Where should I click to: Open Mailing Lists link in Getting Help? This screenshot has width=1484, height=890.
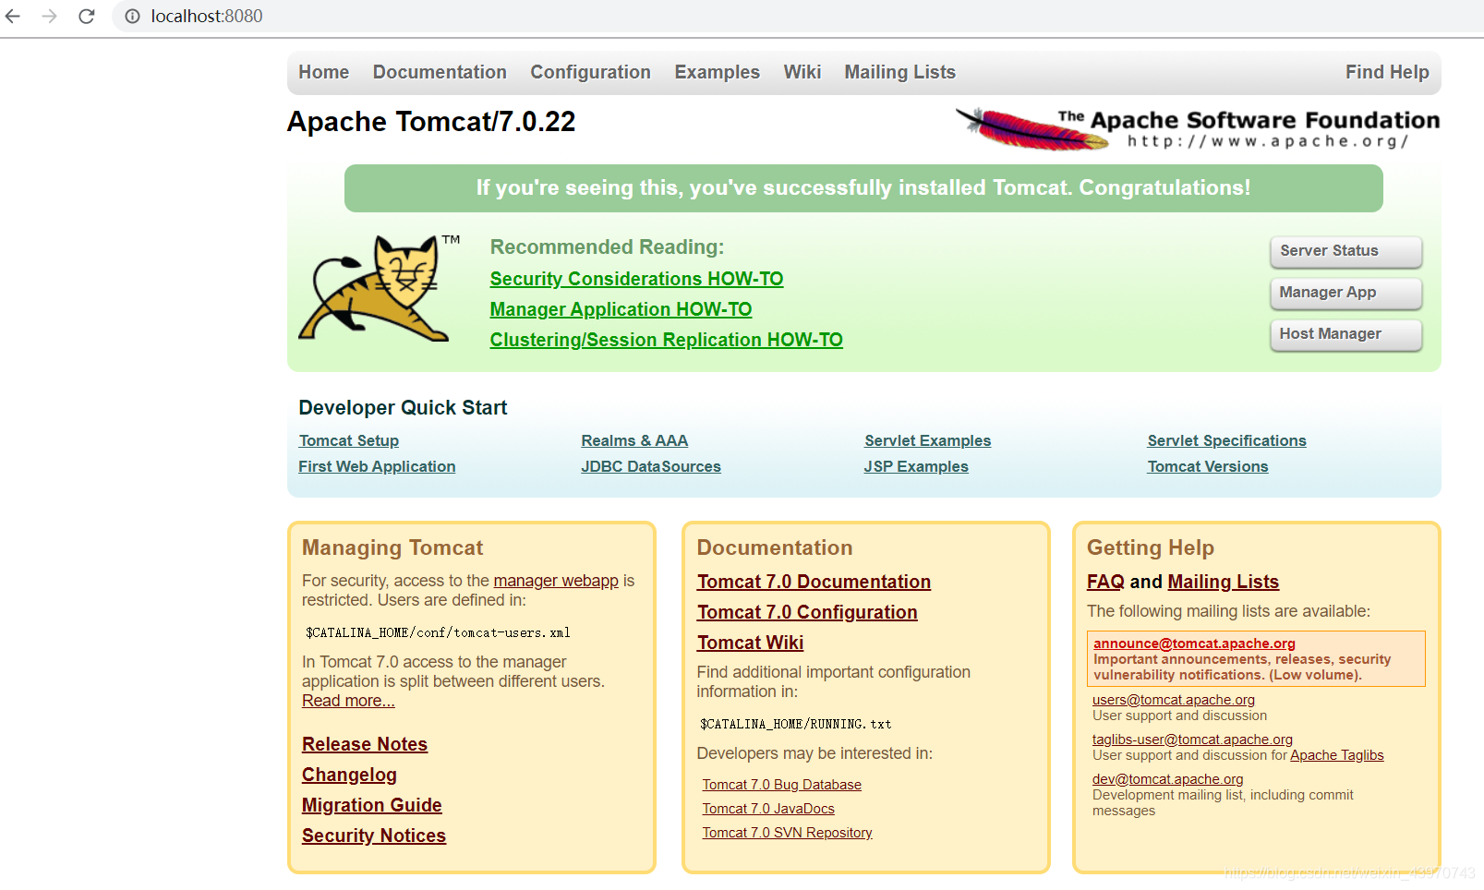[1223, 582]
